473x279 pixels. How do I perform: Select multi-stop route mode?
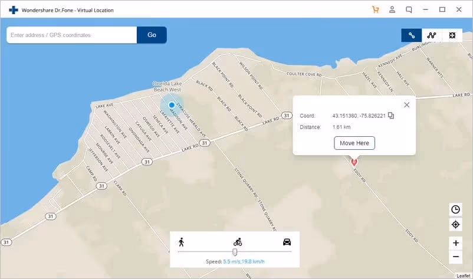(432, 35)
